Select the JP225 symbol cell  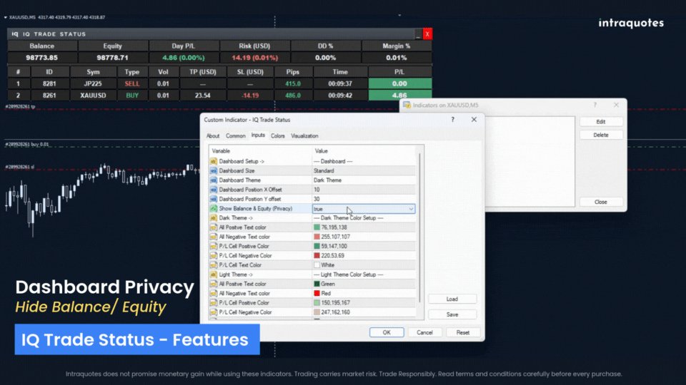93,84
